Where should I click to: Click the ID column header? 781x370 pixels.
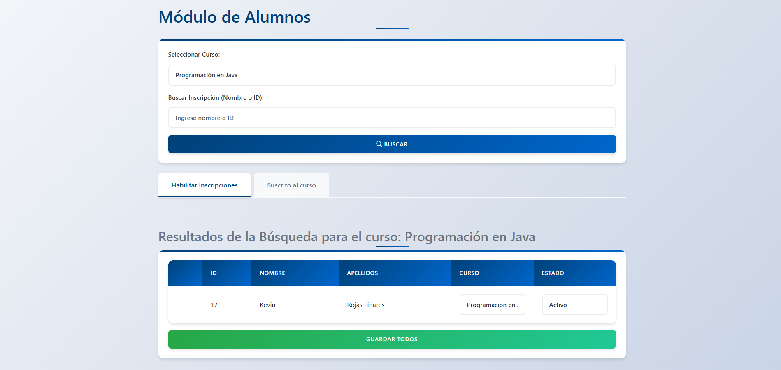[x=214, y=273]
